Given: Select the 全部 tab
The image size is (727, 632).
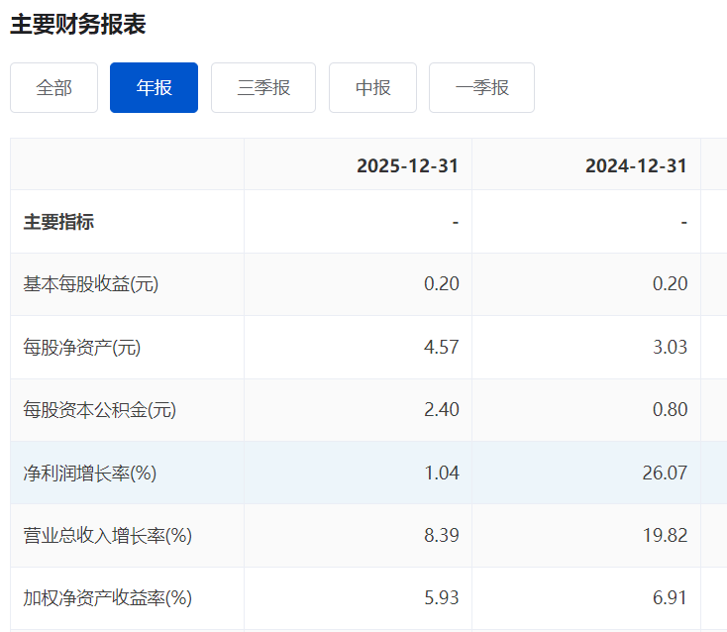Looking at the screenshot, I should [x=54, y=88].
